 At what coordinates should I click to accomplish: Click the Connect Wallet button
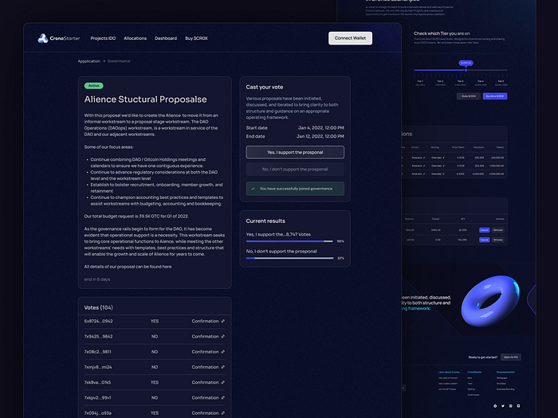point(350,38)
